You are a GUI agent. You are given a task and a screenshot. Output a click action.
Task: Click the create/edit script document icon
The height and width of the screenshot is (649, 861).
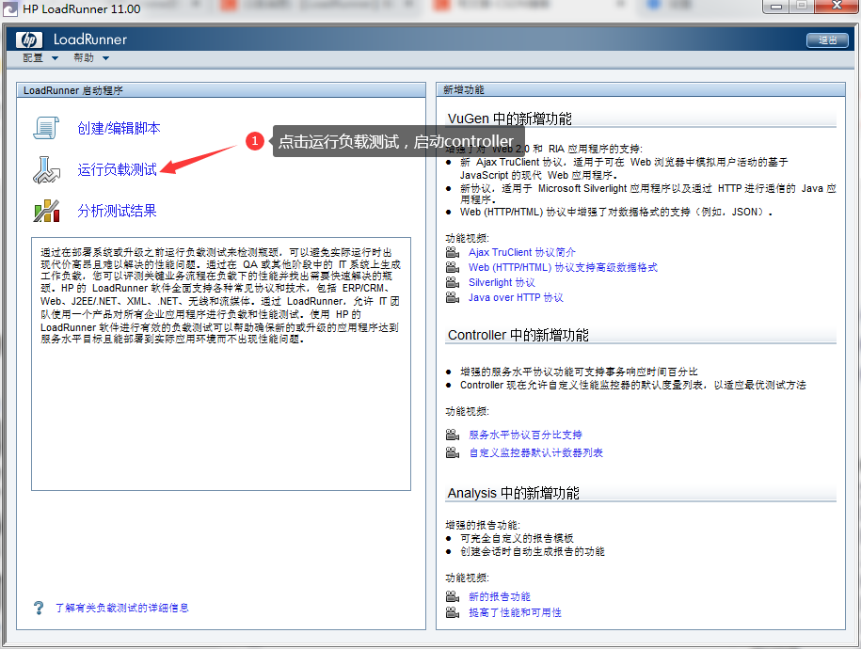(47, 128)
